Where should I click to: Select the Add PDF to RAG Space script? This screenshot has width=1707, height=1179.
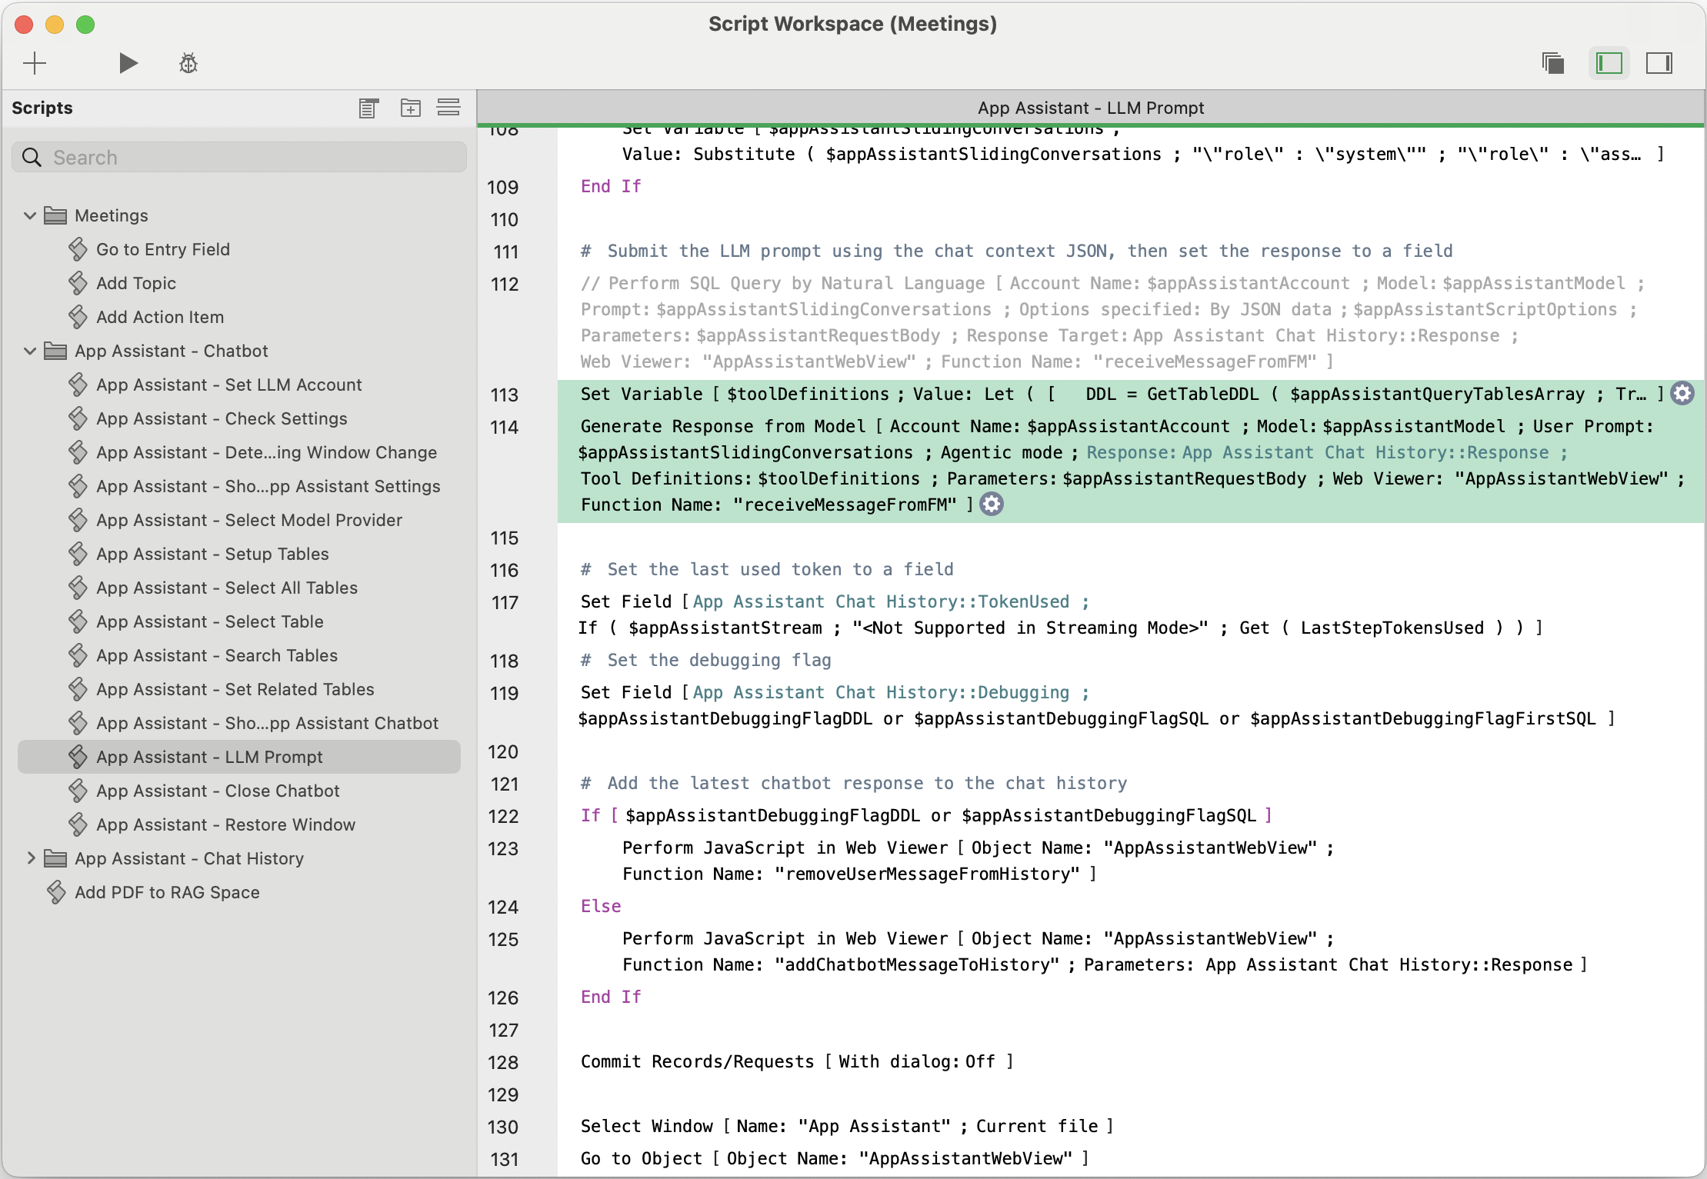pos(167,893)
